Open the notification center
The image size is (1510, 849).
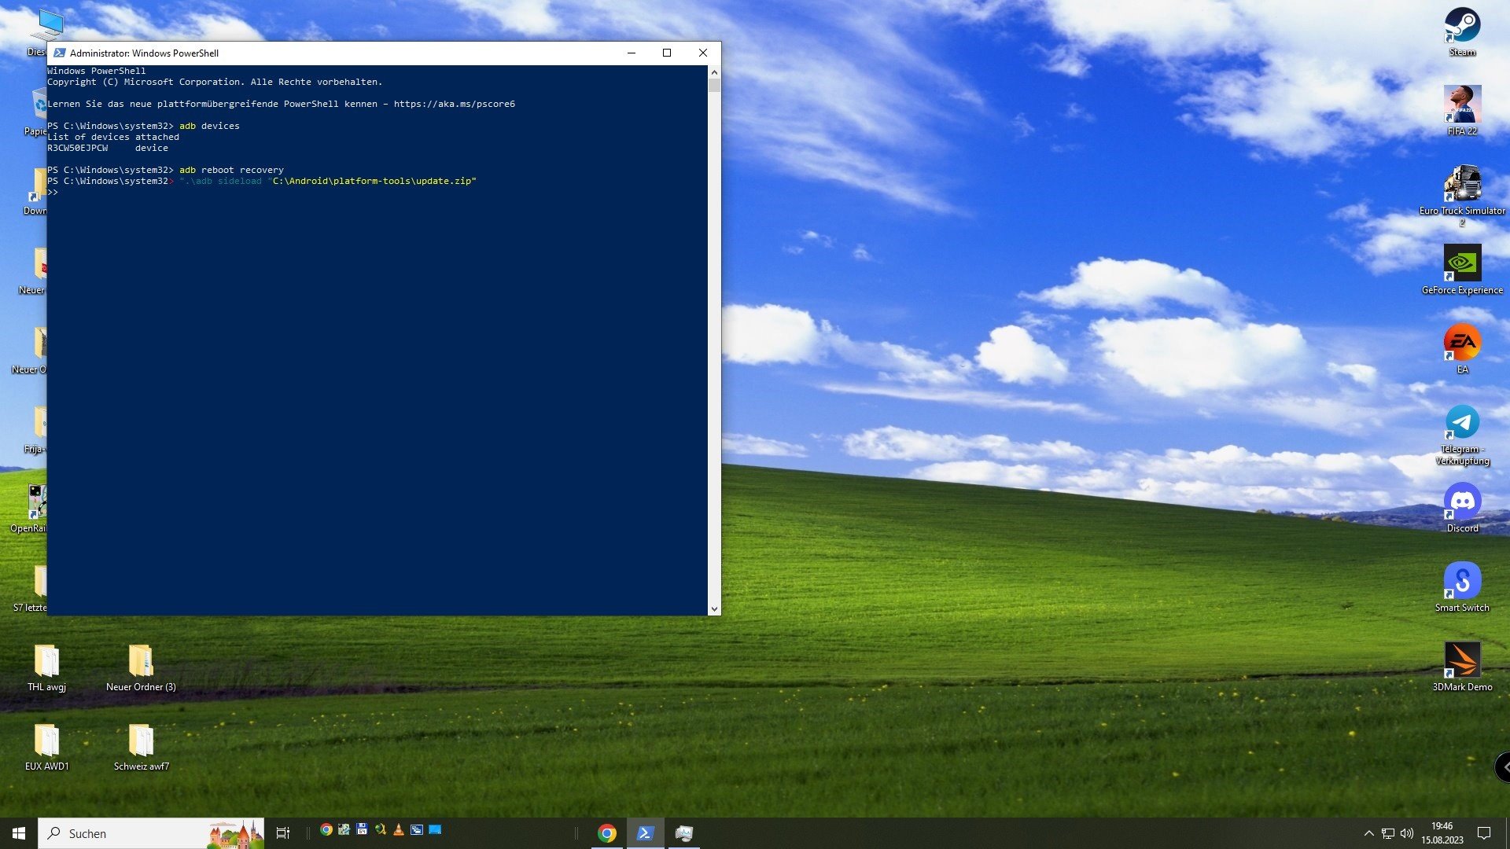point(1484,833)
